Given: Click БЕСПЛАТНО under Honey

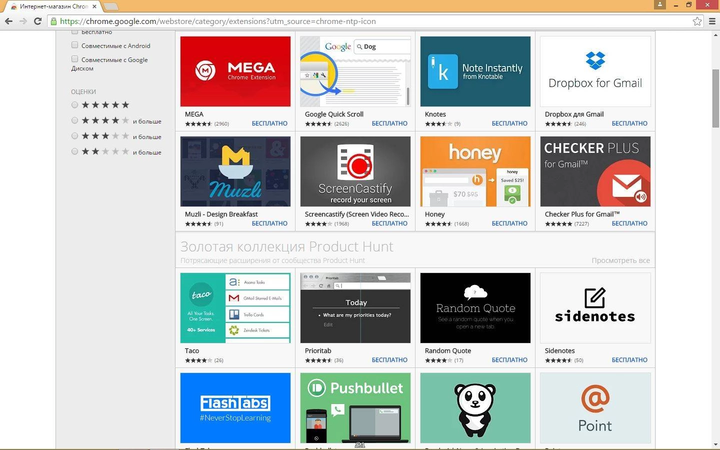Looking at the screenshot, I should click(509, 223).
